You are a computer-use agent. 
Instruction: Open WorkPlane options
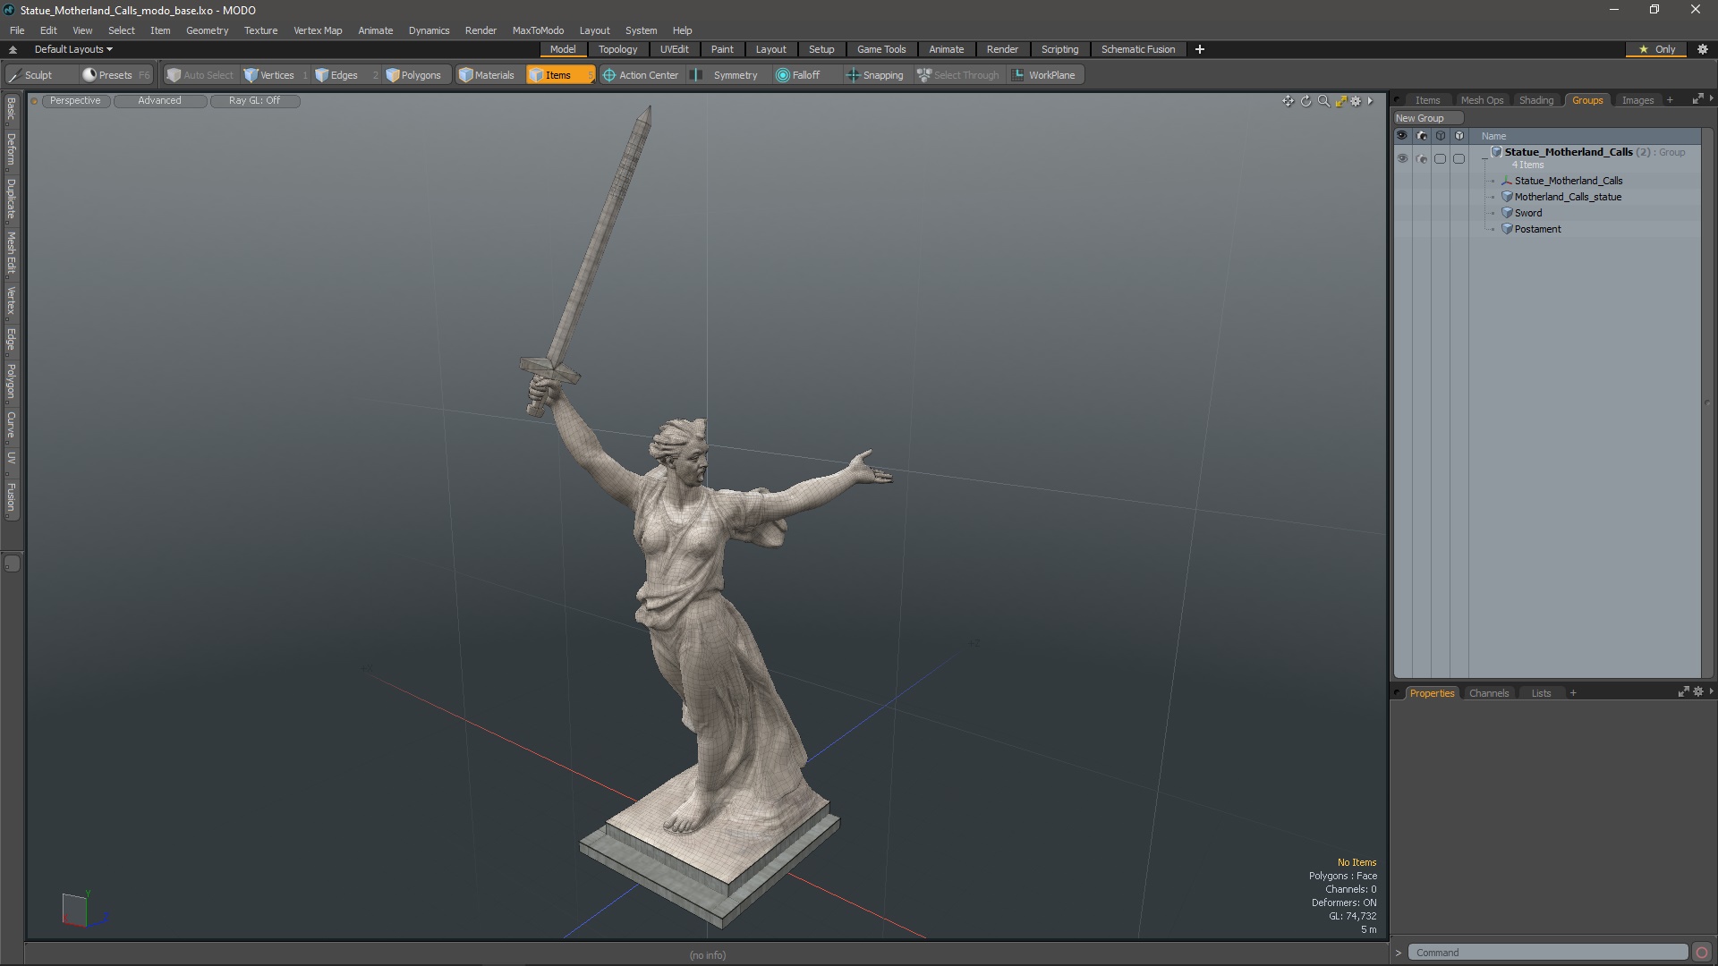[x=1044, y=75]
